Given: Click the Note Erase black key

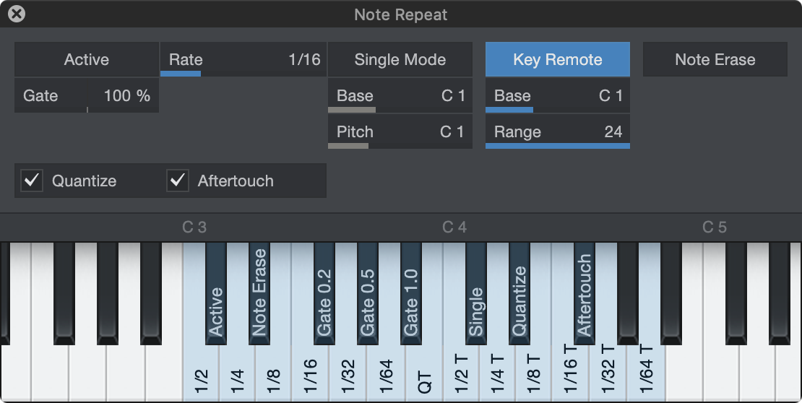Looking at the screenshot, I should (x=259, y=292).
